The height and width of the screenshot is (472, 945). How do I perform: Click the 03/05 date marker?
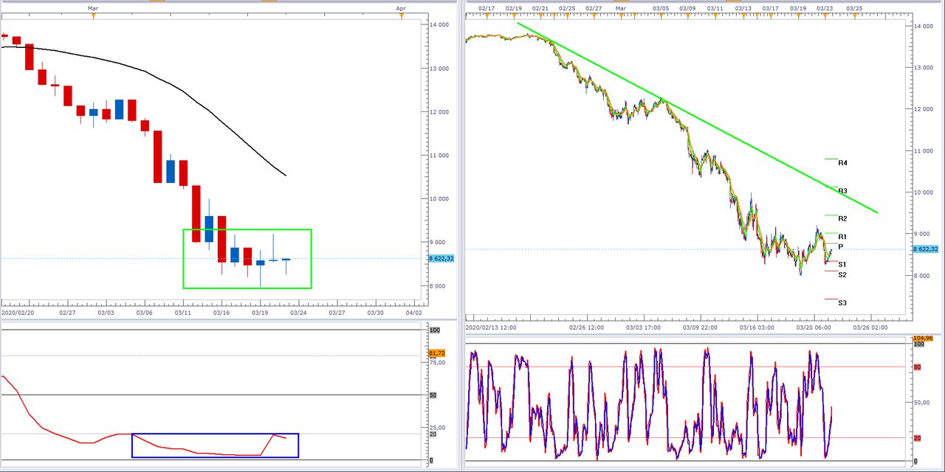[661, 8]
